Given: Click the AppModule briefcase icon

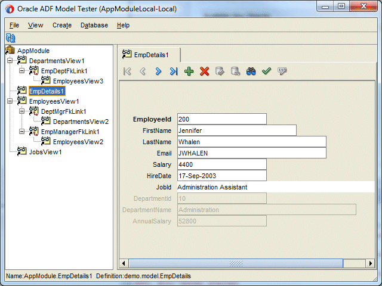Looking at the screenshot, I should click(x=10, y=50).
